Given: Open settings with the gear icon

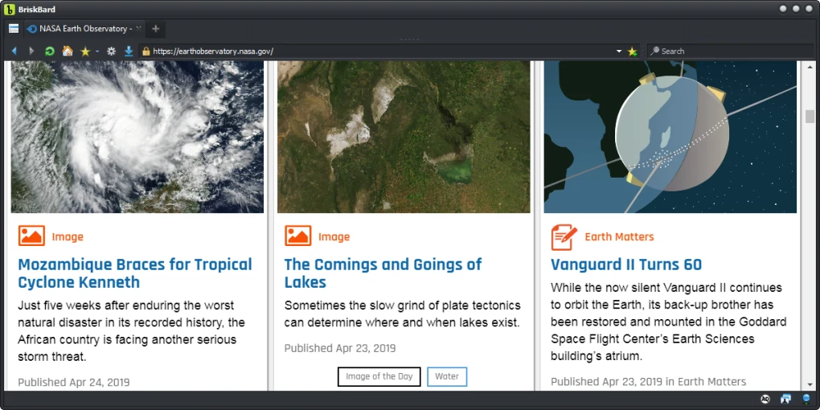Looking at the screenshot, I should tap(111, 51).
